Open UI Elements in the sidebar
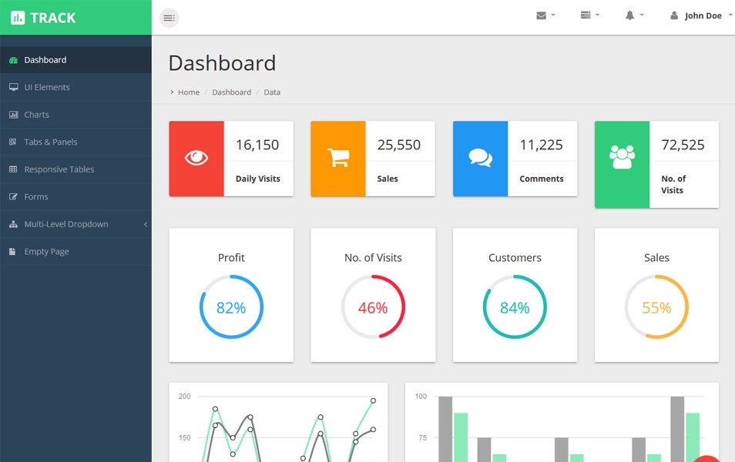Viewport: 735px width, 462px height. [x=76, y=87]
